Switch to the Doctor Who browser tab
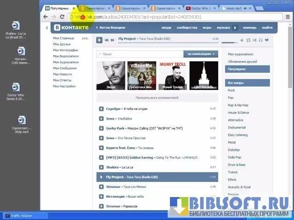 tap(203, 8)
